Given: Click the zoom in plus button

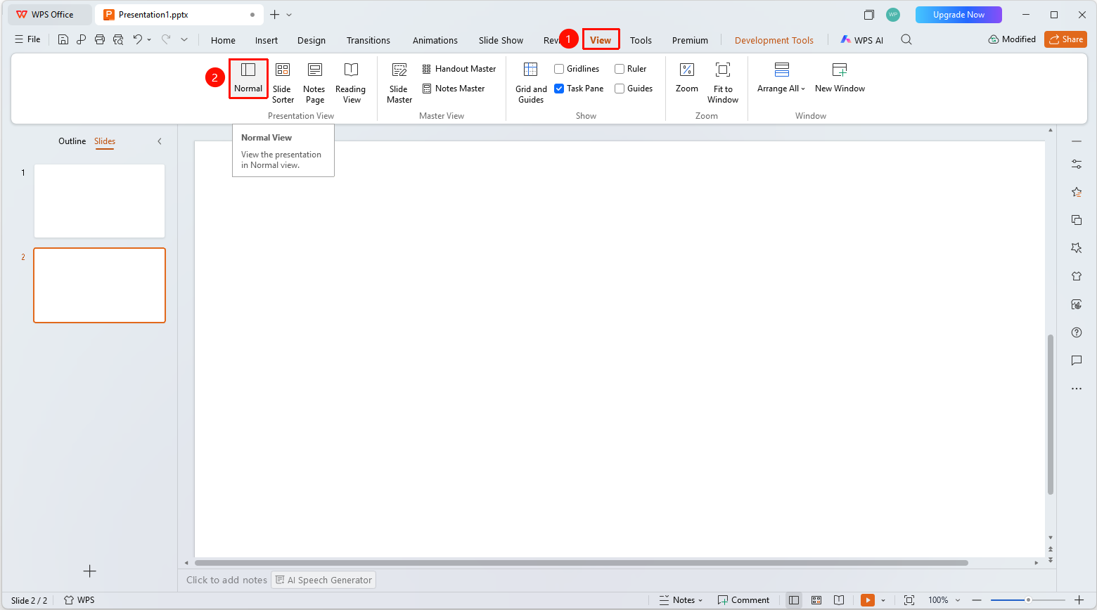Looking at the screenshot, I should 1079,600.
